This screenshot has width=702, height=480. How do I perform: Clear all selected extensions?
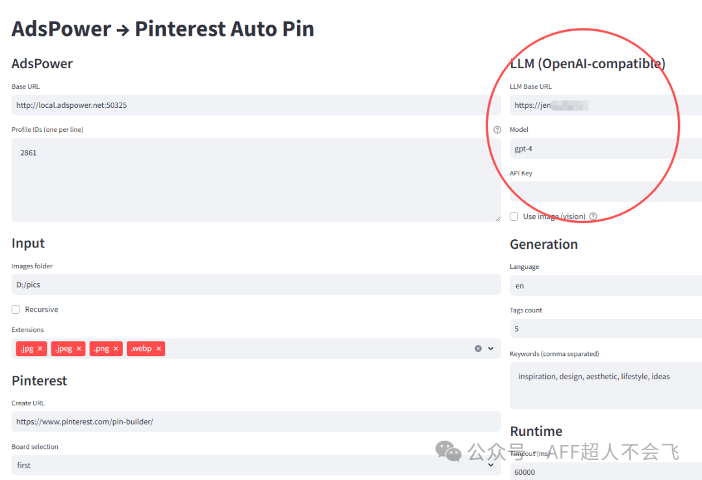[x=478, y=349]
